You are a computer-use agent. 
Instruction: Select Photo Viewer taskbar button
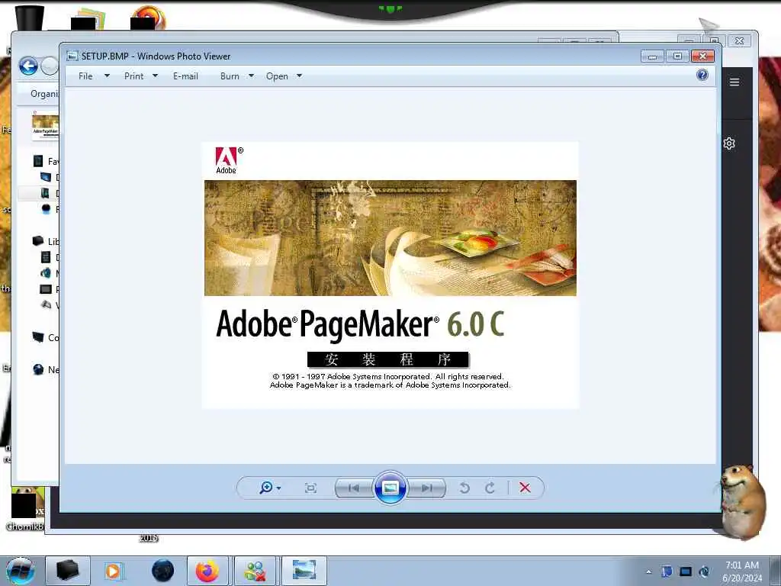coord(304,571)
